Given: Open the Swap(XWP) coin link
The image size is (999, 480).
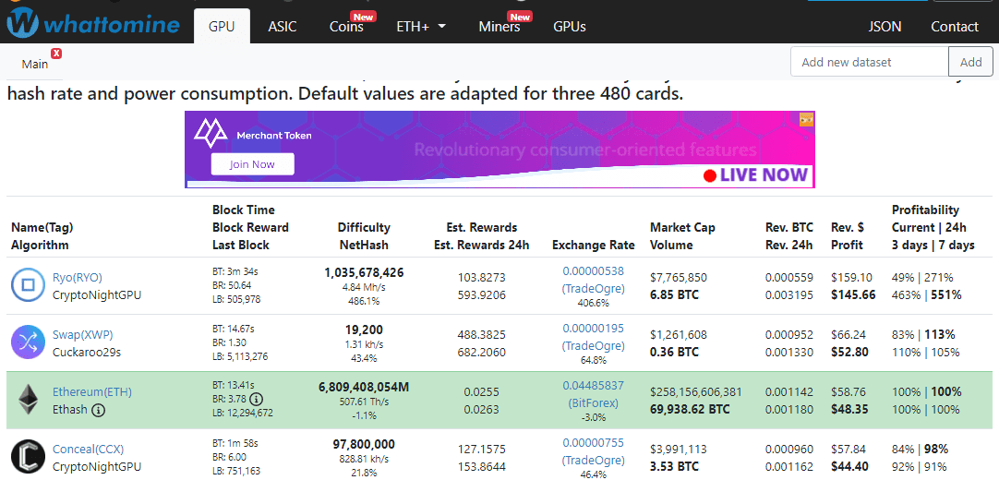Looking at the screenshot, I should (x=83, y=335).
